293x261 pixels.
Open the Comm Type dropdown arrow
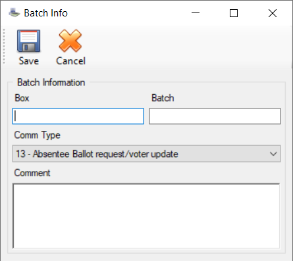point(273,154)
